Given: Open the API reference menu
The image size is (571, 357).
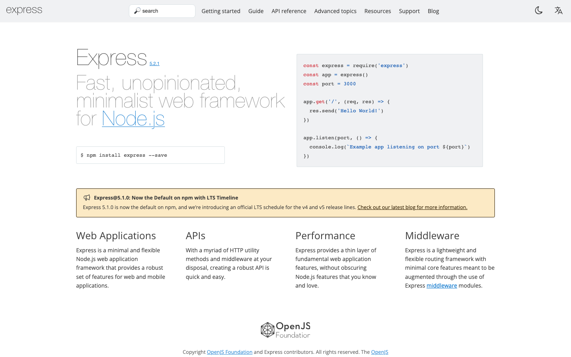Looking at the screenshot, I should click(x=289, y=11).
